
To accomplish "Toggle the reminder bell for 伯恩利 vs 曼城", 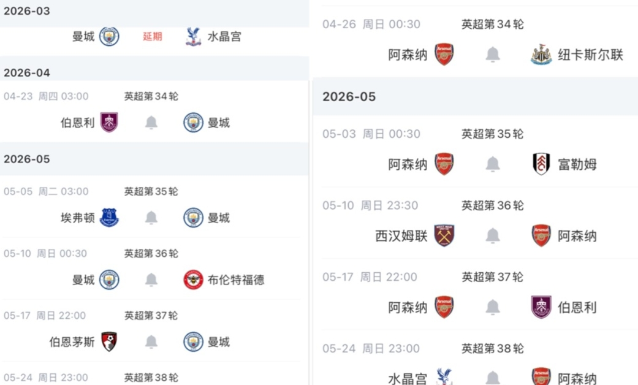I will pos(151,122).
